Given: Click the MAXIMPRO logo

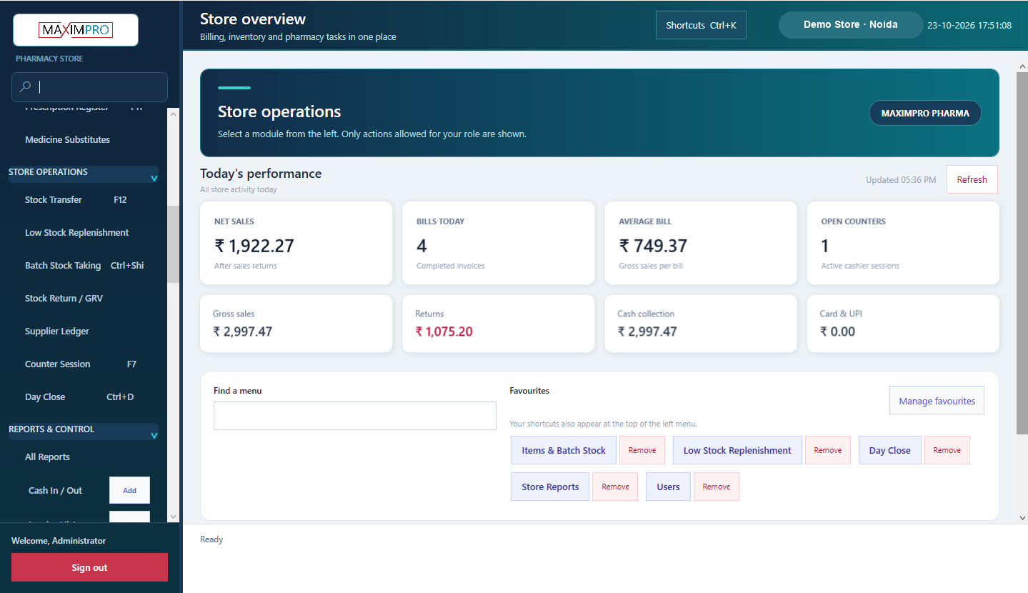Looking at the screenshot, I should coord(76,30).
